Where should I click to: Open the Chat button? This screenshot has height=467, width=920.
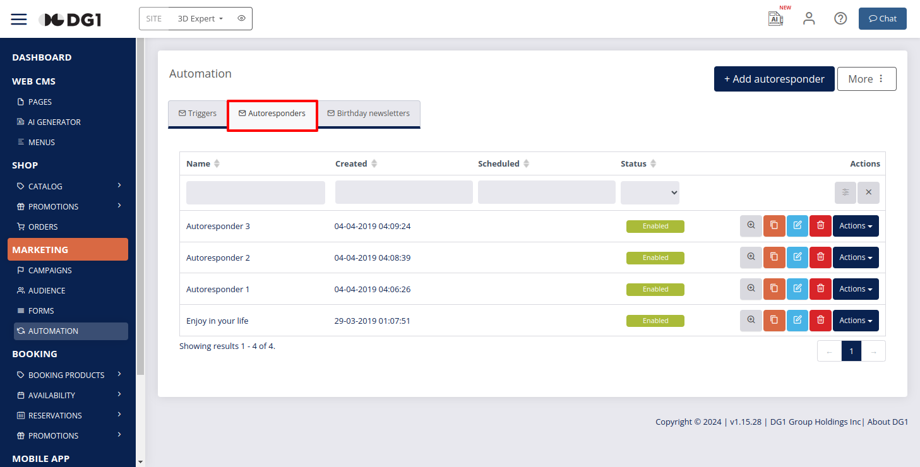point(883,18)
